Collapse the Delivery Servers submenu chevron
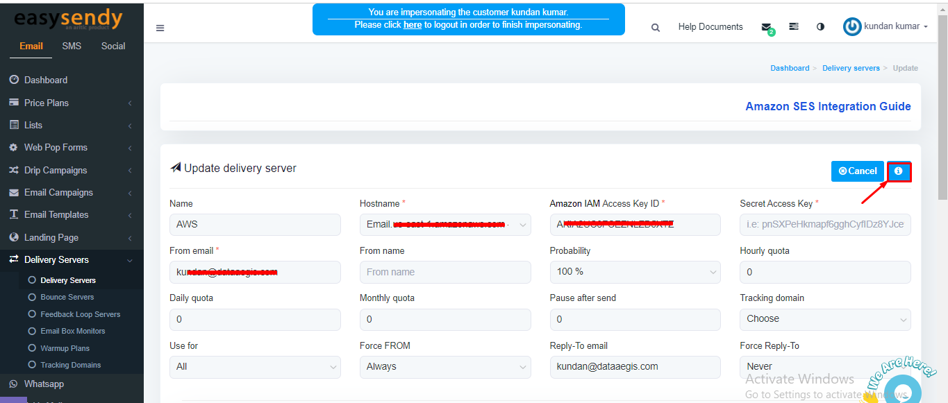Screen dimensions: 948x403 pos(130,260)
